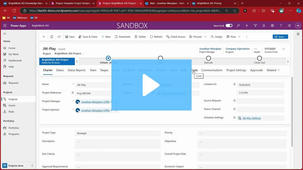This screenshot has width=303, height=170.
Task: Save the project record
Action: coord(70,37)
